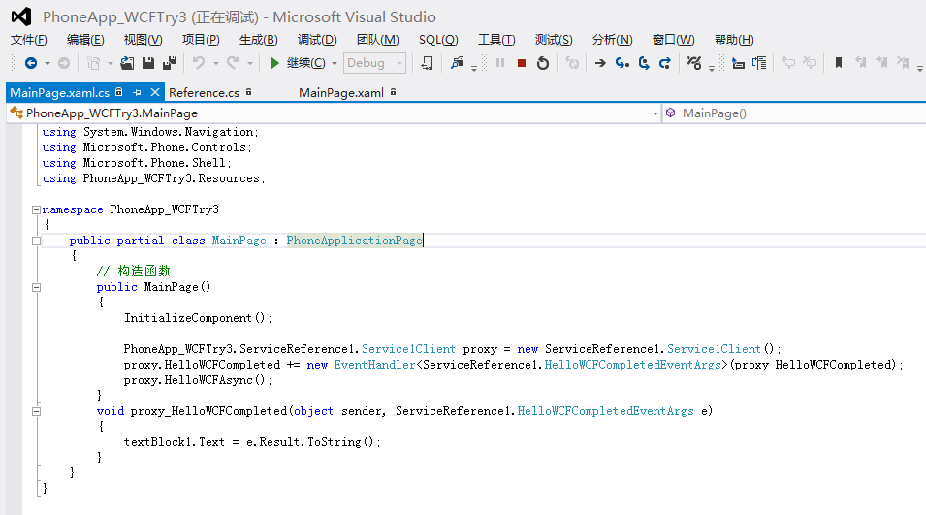Collapse the MainPage class outline
Screen dimensions: 926x515
click(36, 241)
